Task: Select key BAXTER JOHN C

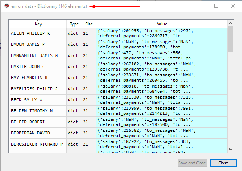Action: (38, 66)
